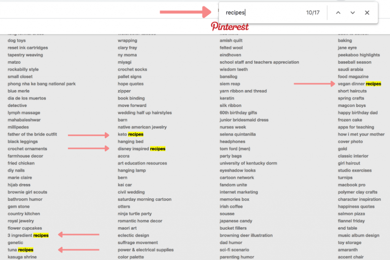The width and height of the screenshot is (390, 260).
Task: Select the book binding link
Action: (x=131, y=98)
